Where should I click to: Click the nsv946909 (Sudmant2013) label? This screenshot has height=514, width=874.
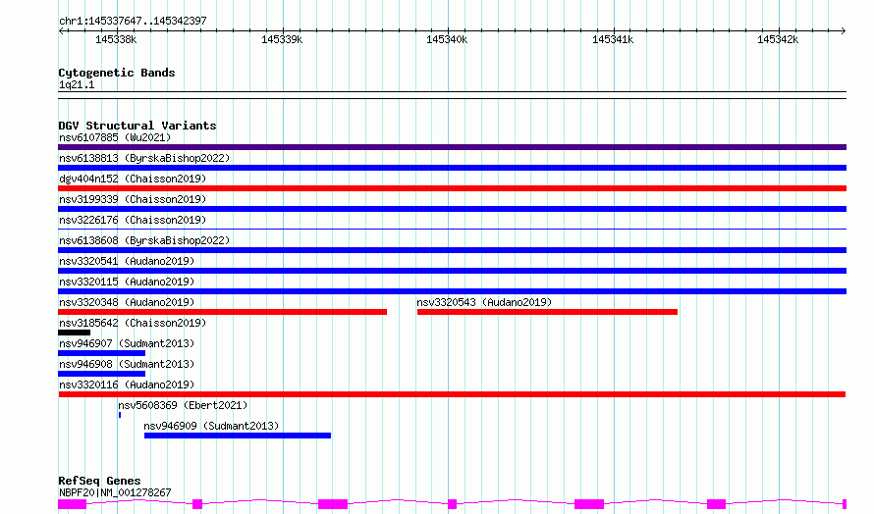pos(211,426)
